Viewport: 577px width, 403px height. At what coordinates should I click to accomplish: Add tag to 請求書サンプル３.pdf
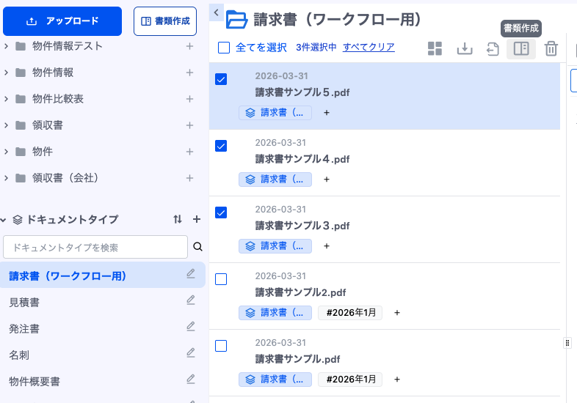click(x=327, y=246)
